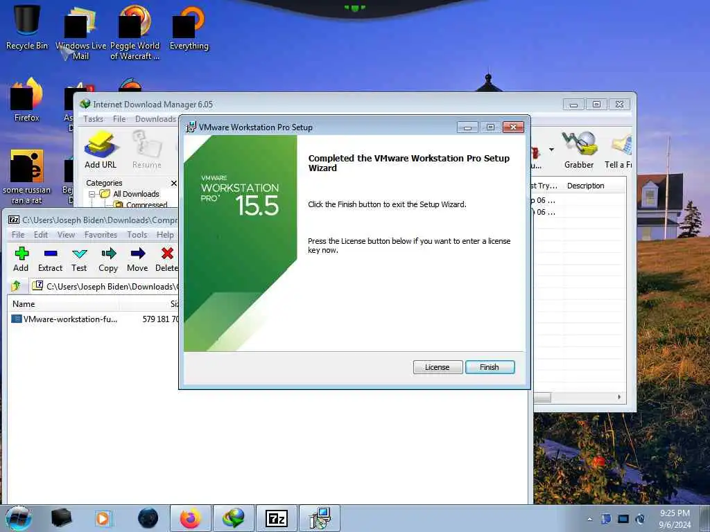This screenshot has width=710, height=532.
Task: Click the 7-Zip icon in the taskbar
Action: [276, 518]
